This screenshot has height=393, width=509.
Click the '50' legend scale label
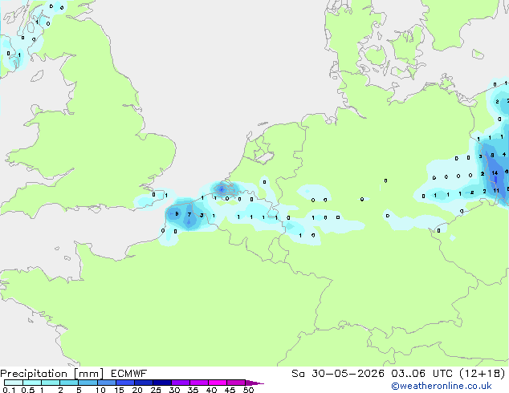249,390
